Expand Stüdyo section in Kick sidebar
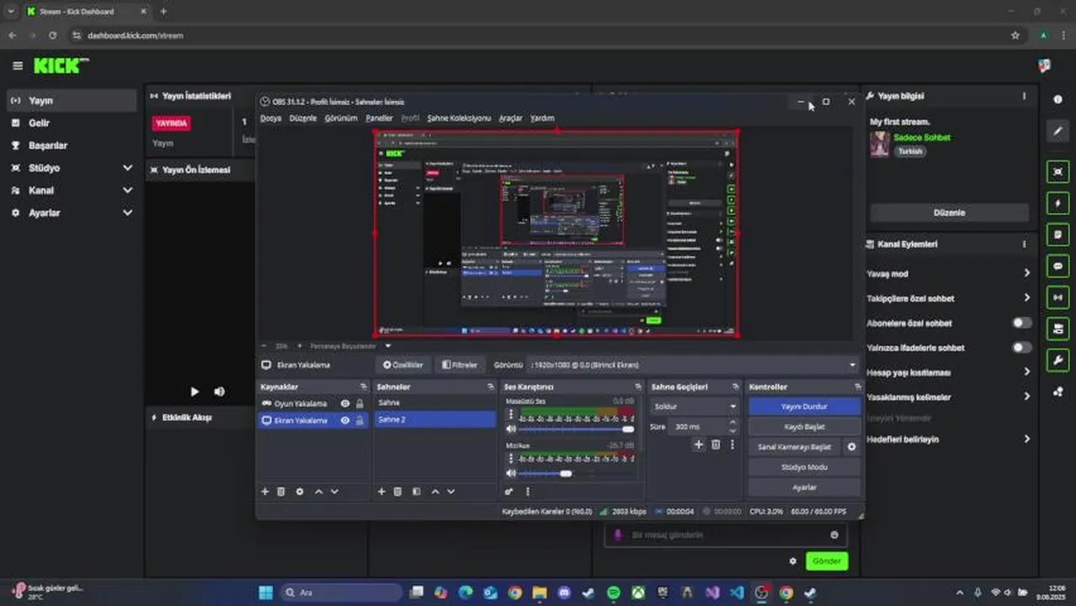 pos(127,167)
